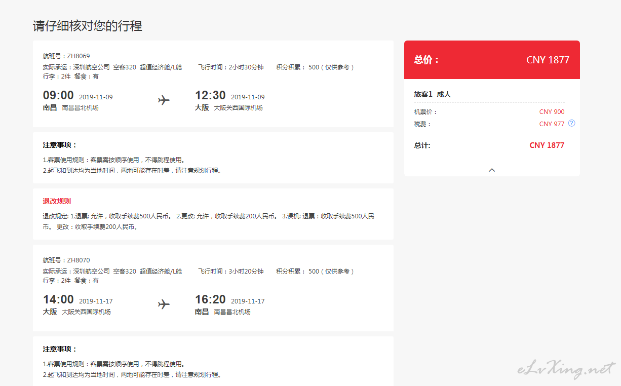
Task: Click 南昌昌北机场 under 16:20 arrival
Action: (x=232, y=312)
